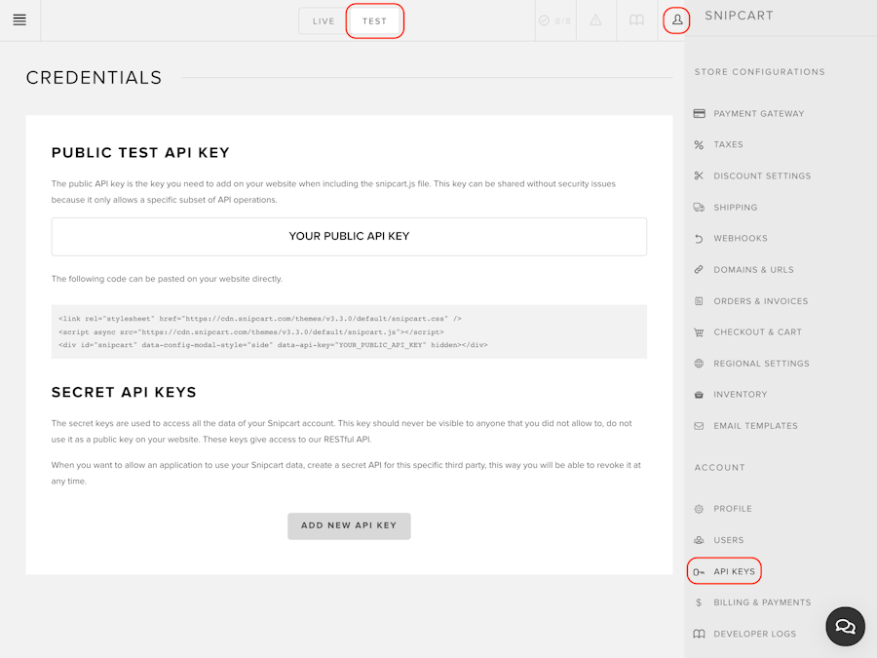Switch to LIVE mode
877x658 pixels.
pyautogui.click(x=324, y=21)
